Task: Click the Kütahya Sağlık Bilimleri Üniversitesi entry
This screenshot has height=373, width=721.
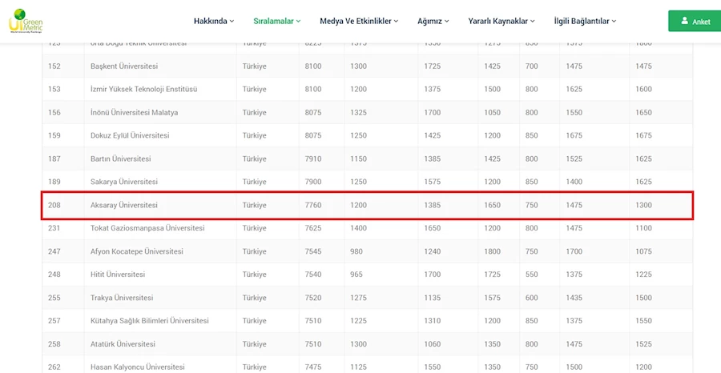Action: pyautogui.click(x=150, y=321)
